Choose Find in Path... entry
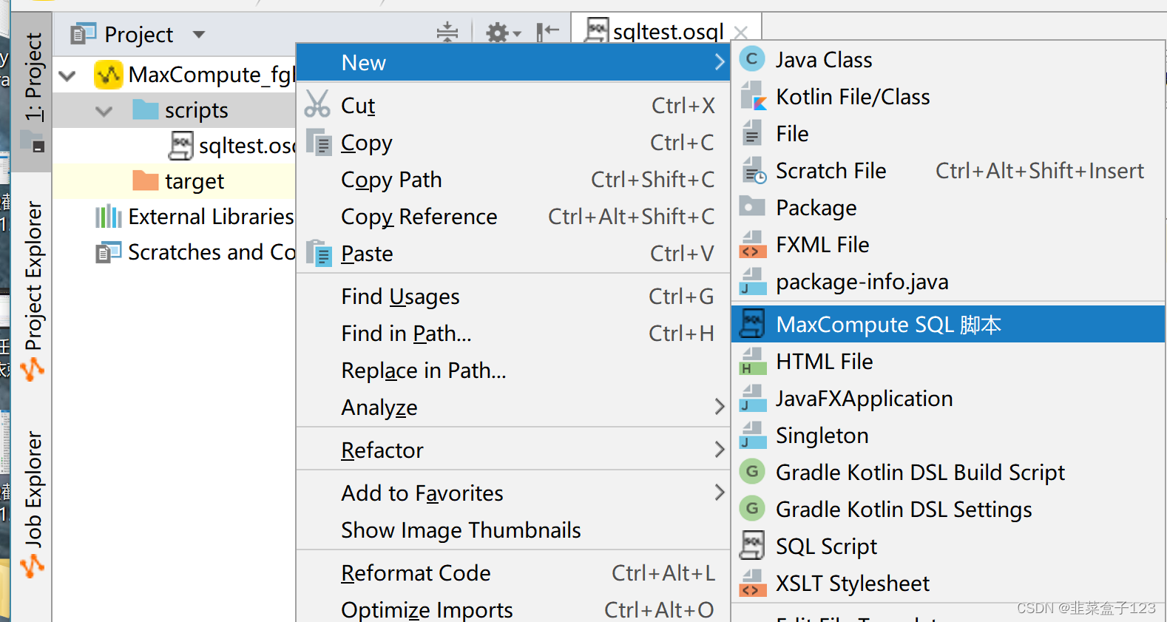Viewport: 1167px width, 622px height. (x=513, y=334)
